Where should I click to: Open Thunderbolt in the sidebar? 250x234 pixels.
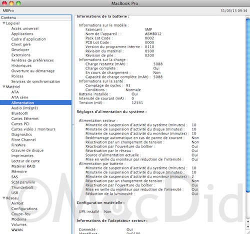pos(22,187)
